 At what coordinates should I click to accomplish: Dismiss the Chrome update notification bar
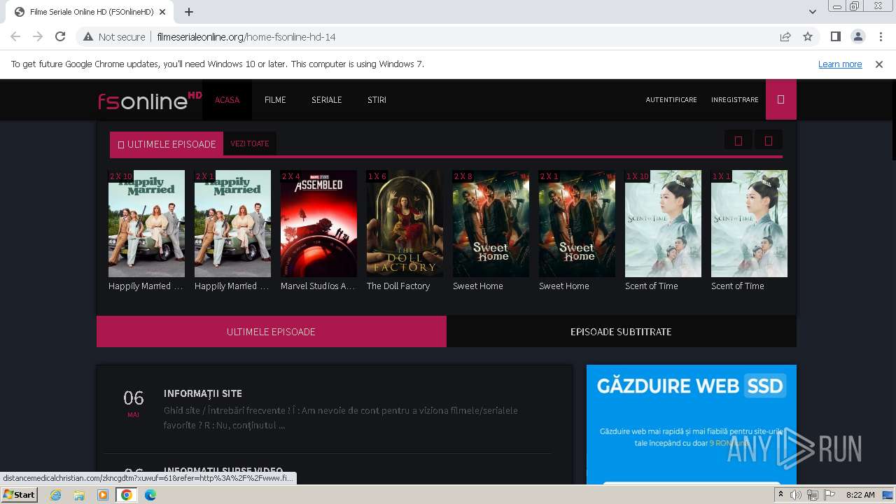pos(879,64)
